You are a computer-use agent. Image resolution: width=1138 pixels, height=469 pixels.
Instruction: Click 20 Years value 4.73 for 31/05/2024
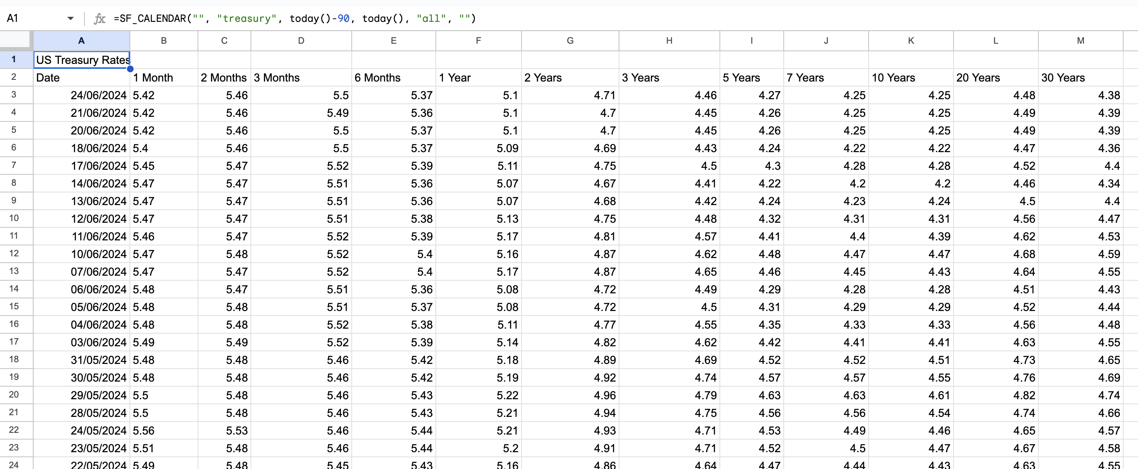pyautogui.click(x=996, y=360)
